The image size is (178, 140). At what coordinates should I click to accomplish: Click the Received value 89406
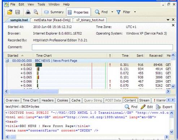[x=158, y=65]
